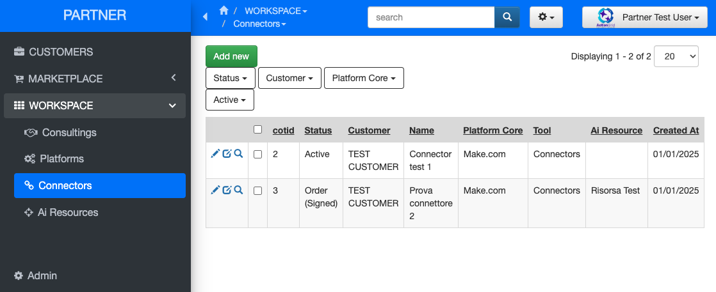Sort table by Customer column

click(369, 130)
